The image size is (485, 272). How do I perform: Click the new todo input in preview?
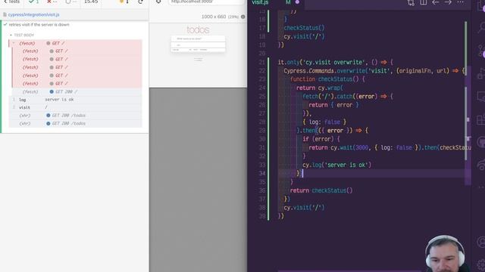pyautogui.click(x=199, y=39)
